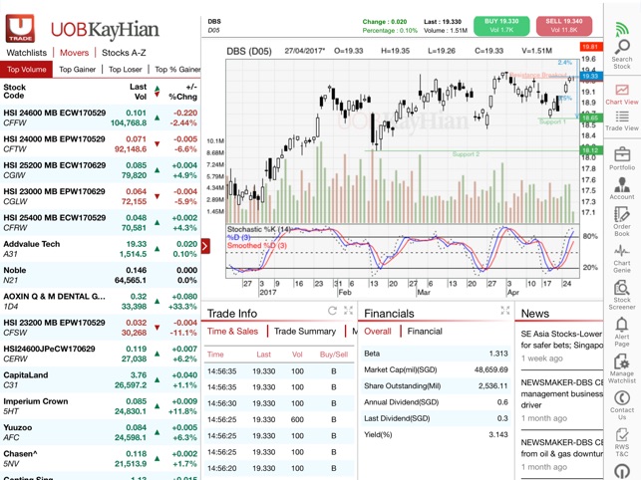Open the Alert Page bell icon
Screen dimensions: 641x480
(622, 332)
